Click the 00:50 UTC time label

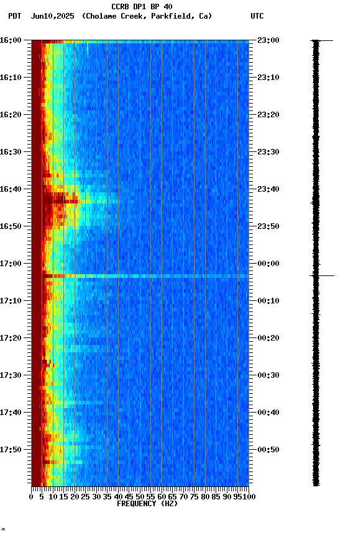click(x=268, y=450)
